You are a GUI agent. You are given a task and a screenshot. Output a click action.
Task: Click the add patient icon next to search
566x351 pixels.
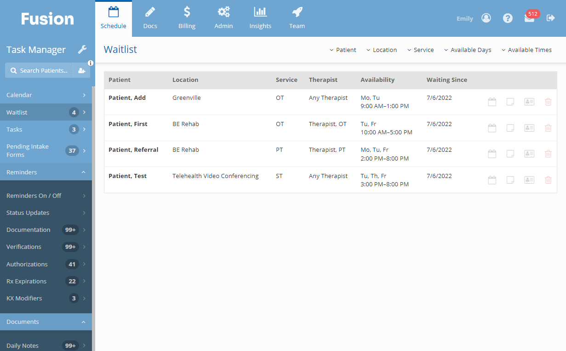point(81,70)
